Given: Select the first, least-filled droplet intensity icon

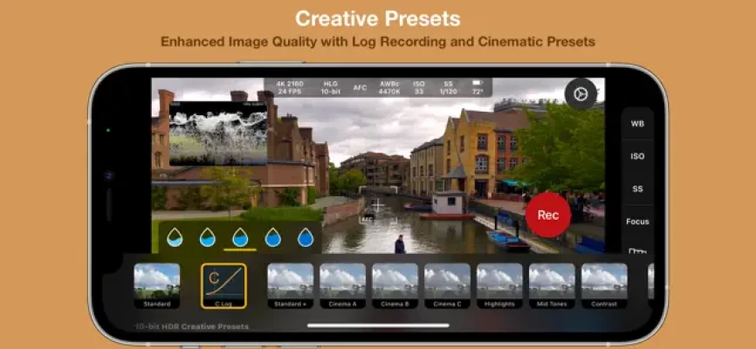Looking at the screenshot, I should click(x=175, y=236).
